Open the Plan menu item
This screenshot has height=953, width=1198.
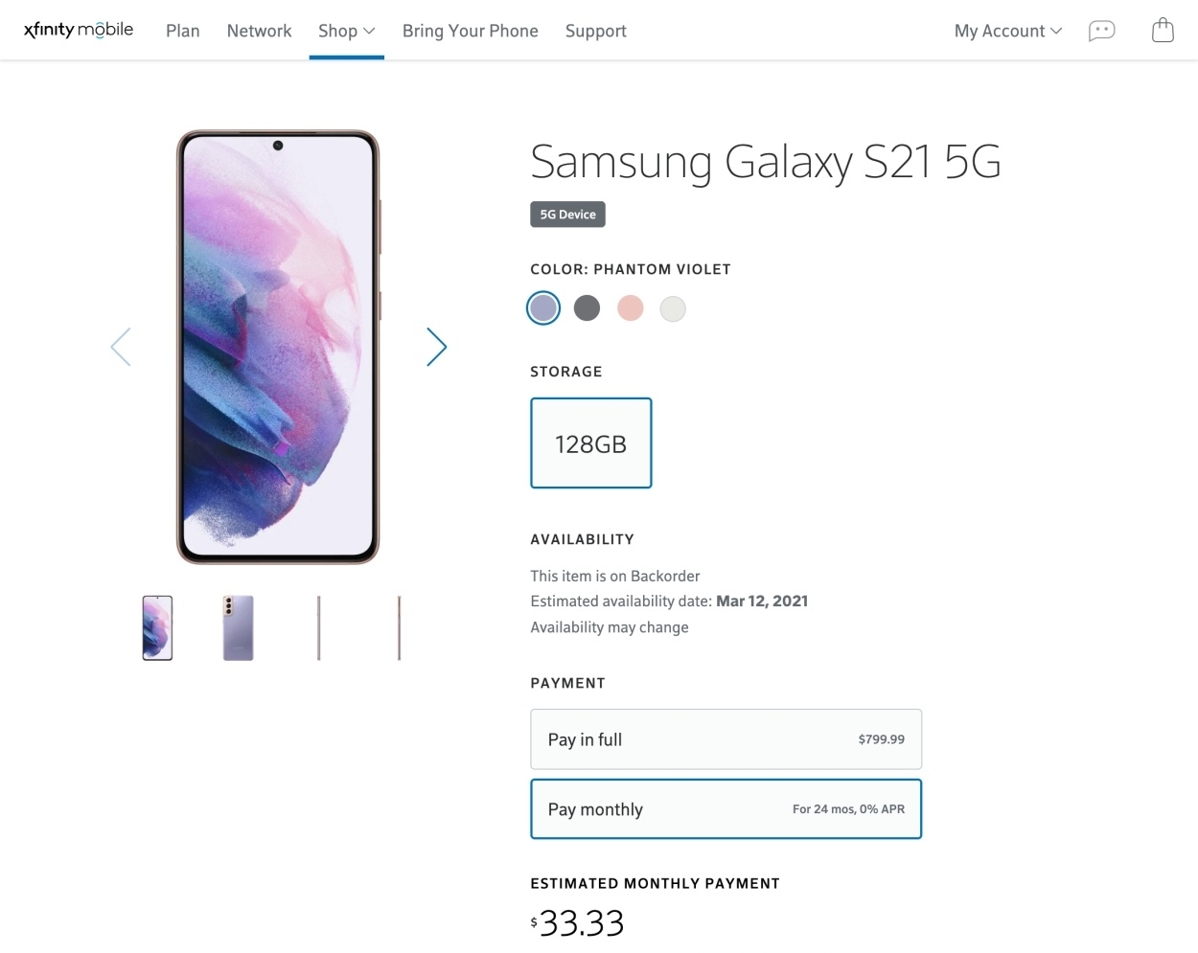click(182, 31)
